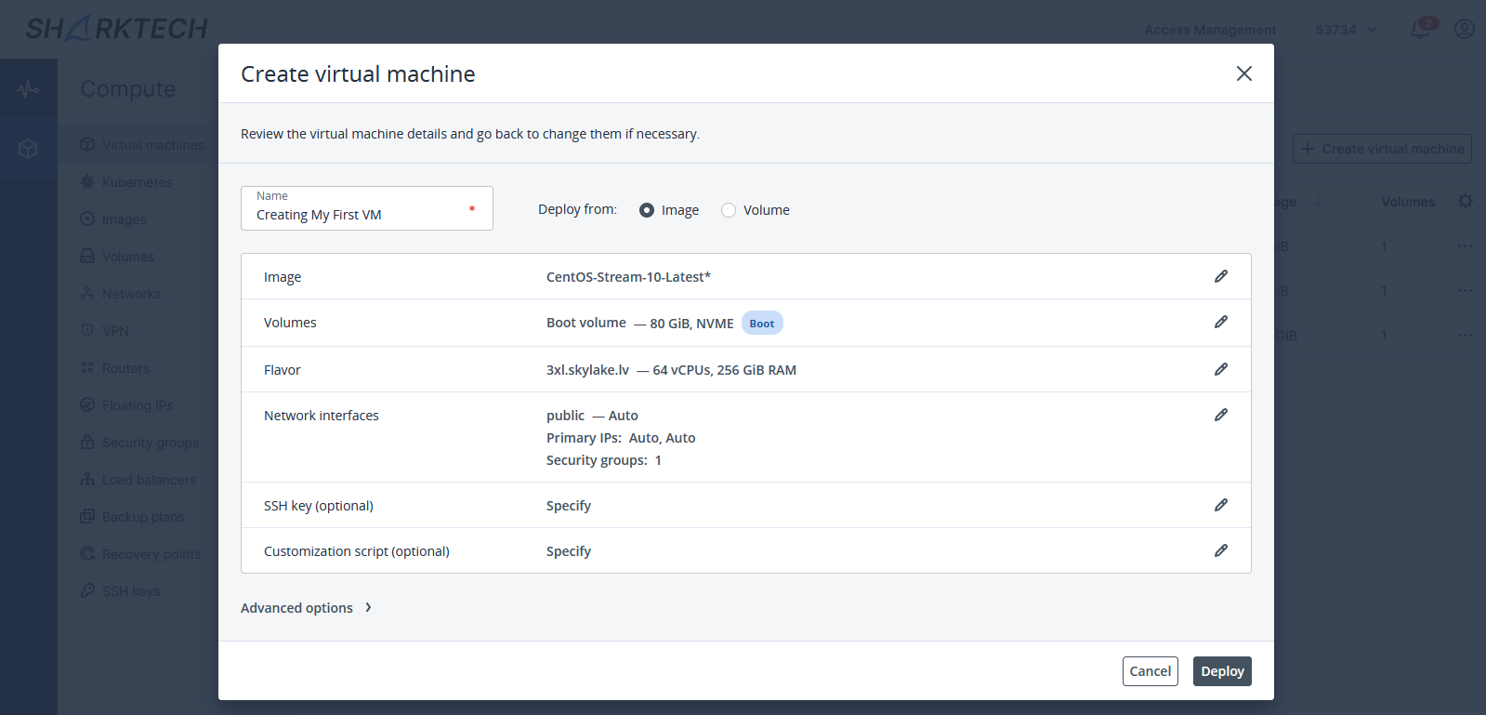Click SSH key edit pencil icon
The image size is (1486, 715).
[x=1220, y=505]
